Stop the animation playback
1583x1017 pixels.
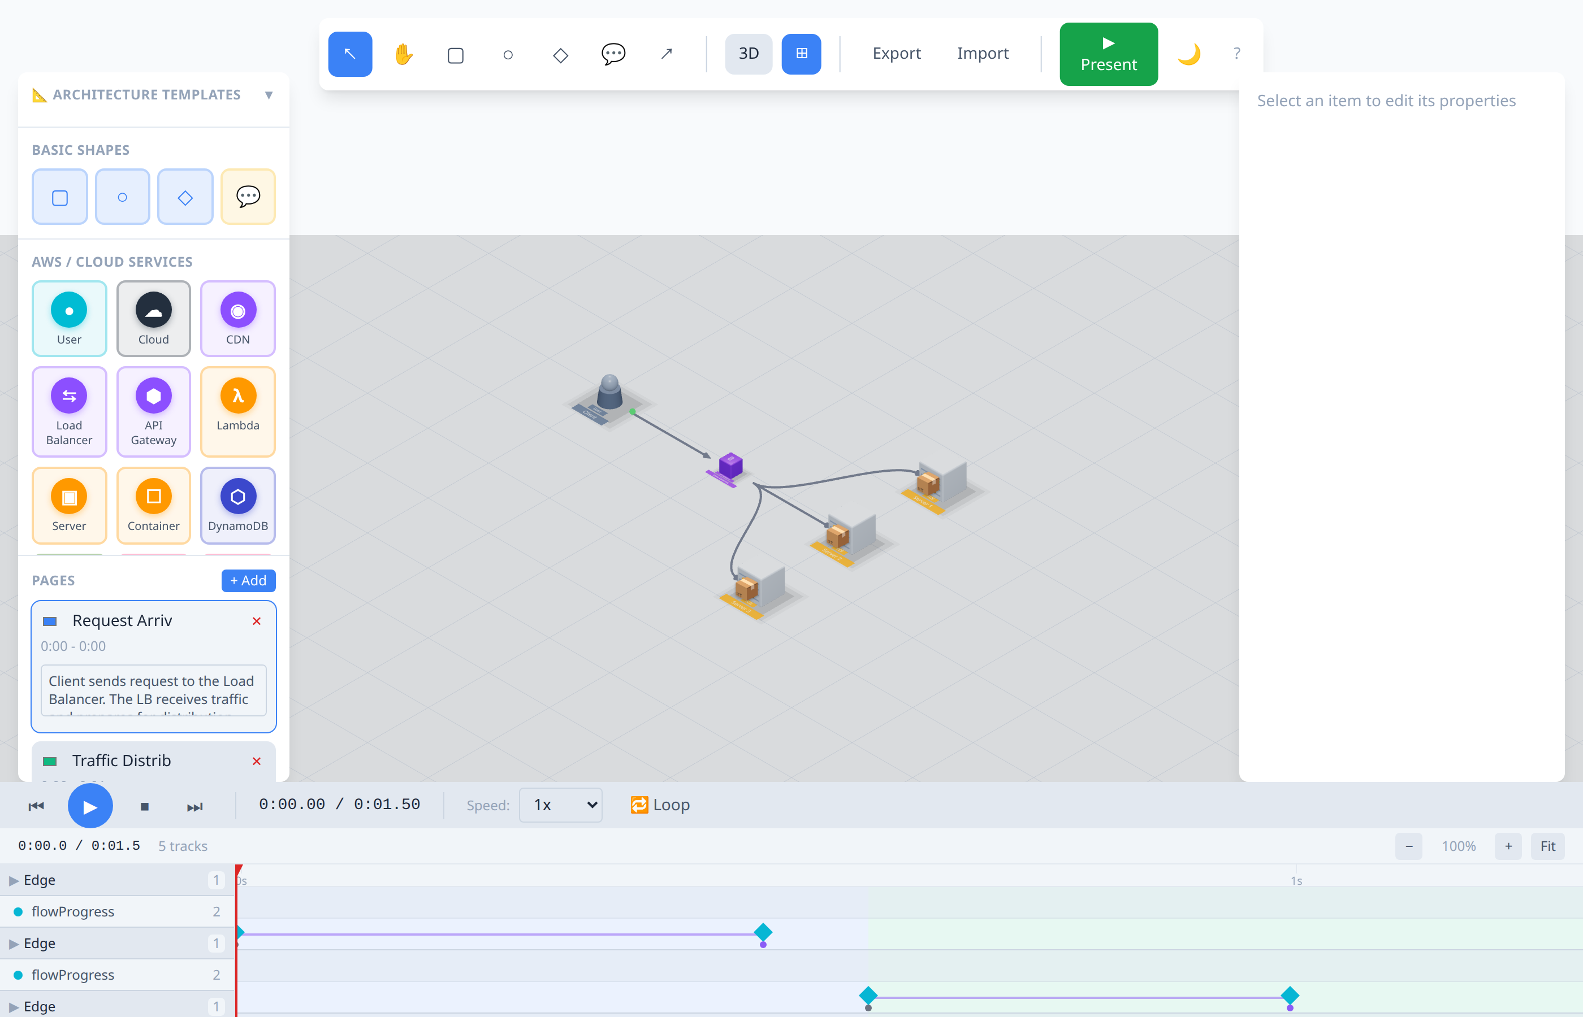pos(145,806)
